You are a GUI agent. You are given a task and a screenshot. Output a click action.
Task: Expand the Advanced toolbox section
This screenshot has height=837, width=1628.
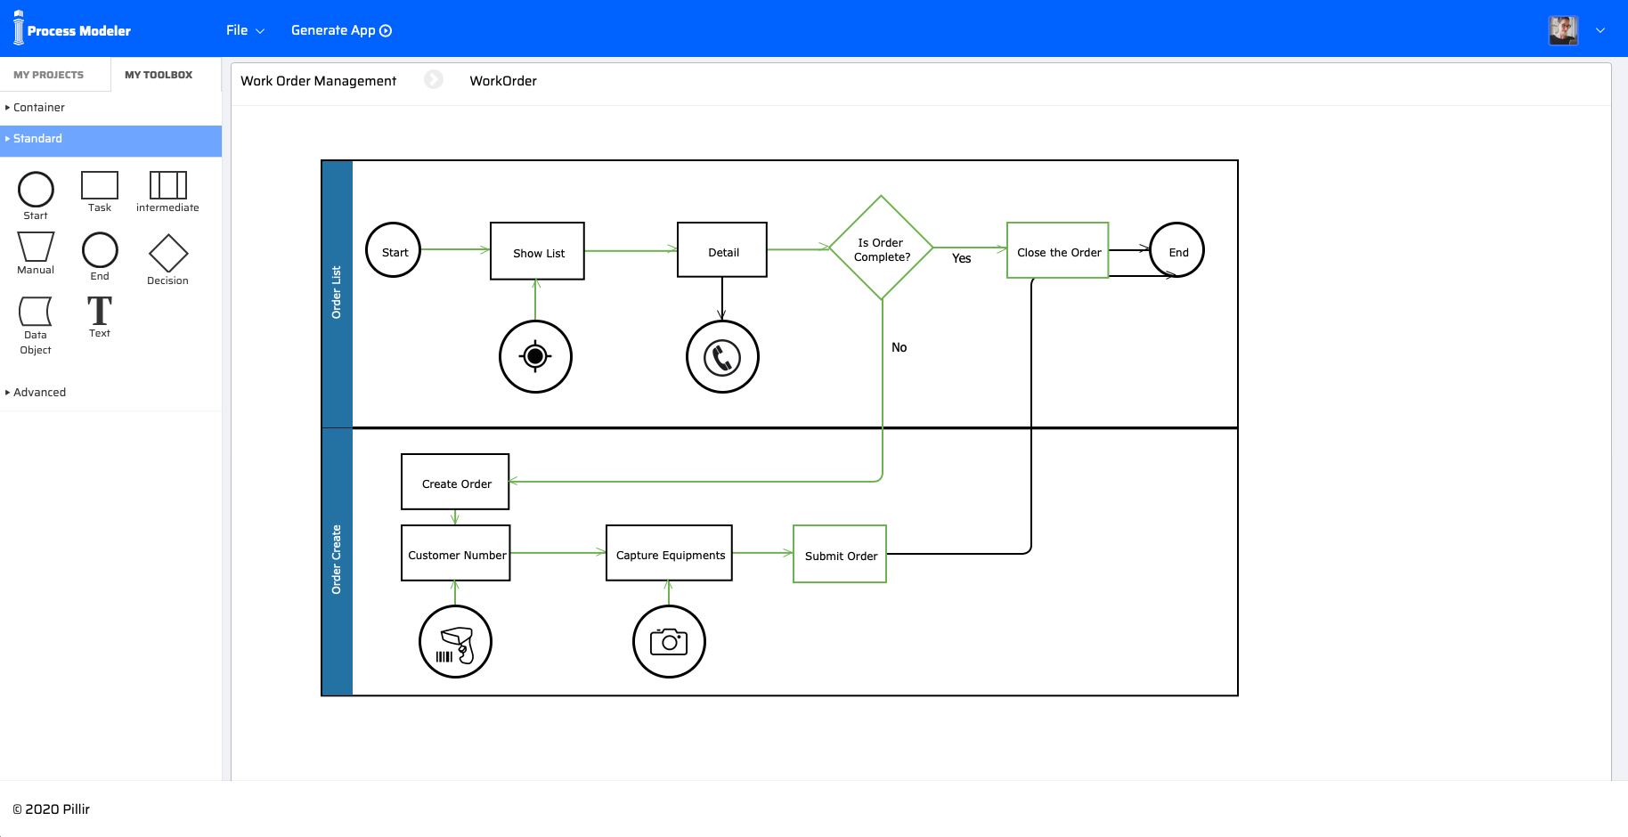coord(39,393)
